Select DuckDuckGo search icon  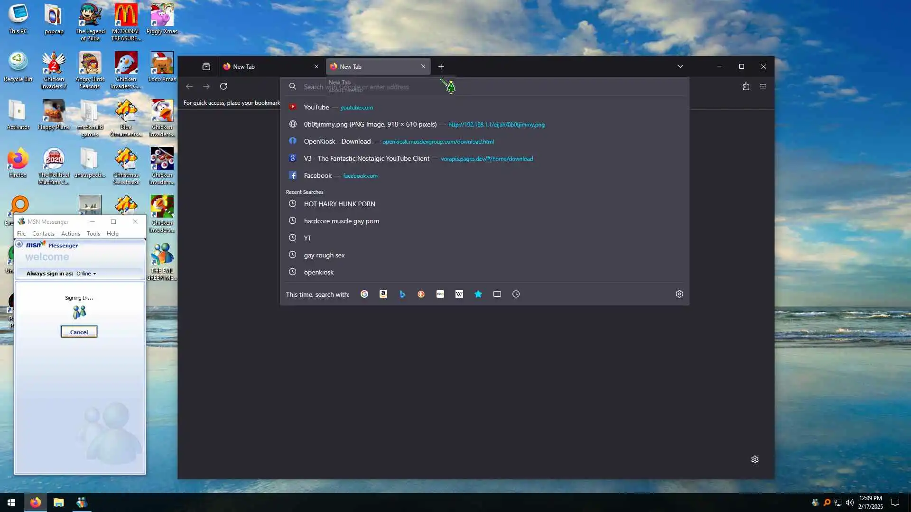click(421, 294)
